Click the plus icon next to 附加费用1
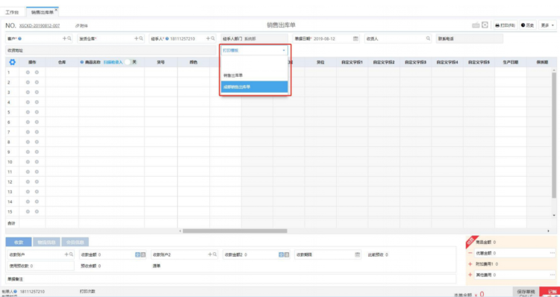The height and width of the screenshot is (297, 560). coord(470,264)
